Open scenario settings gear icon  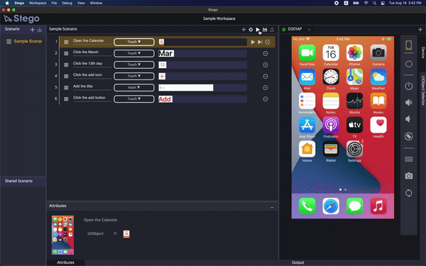coord(251,30)
